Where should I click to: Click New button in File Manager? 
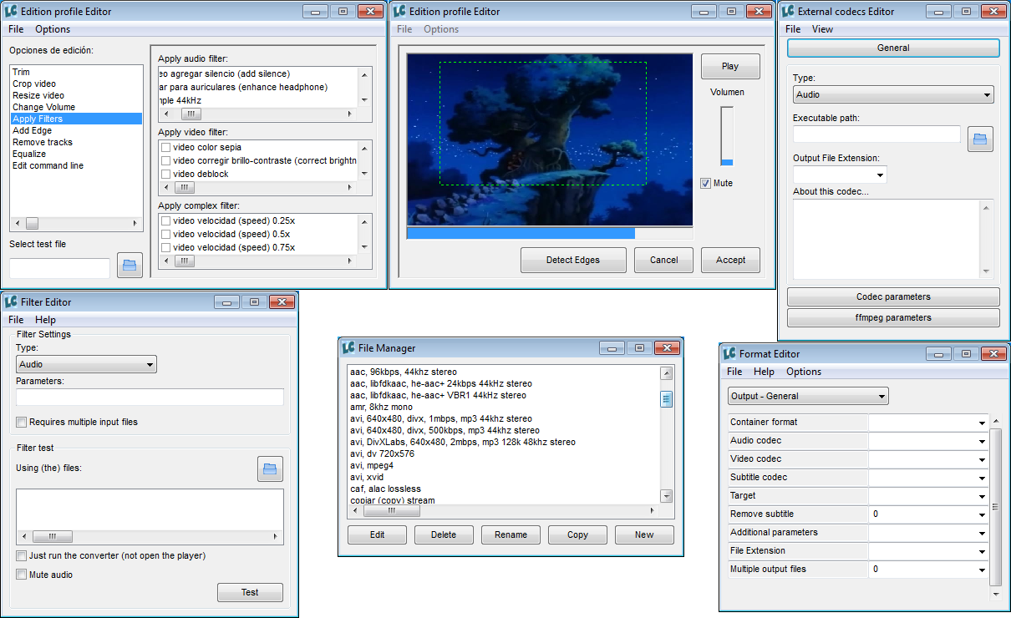(644, 534)
